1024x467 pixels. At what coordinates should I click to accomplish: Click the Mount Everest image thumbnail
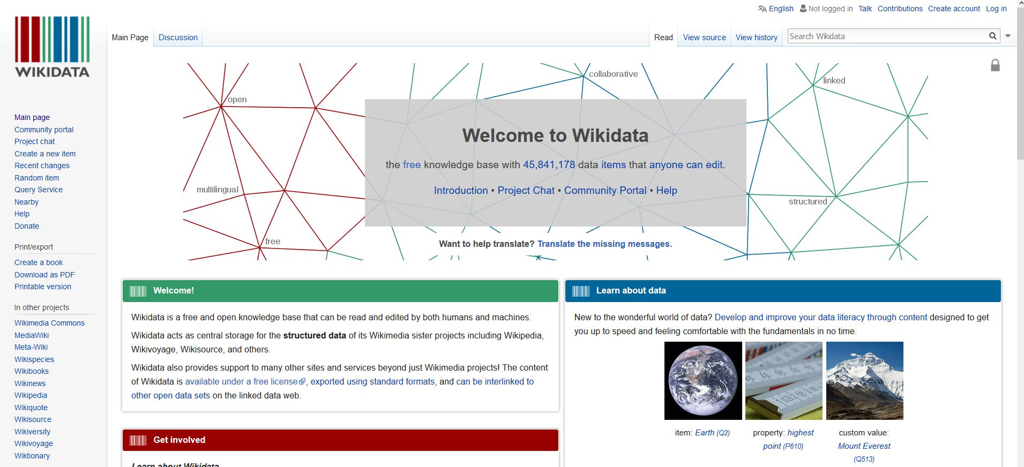click(x=865, y=381)
